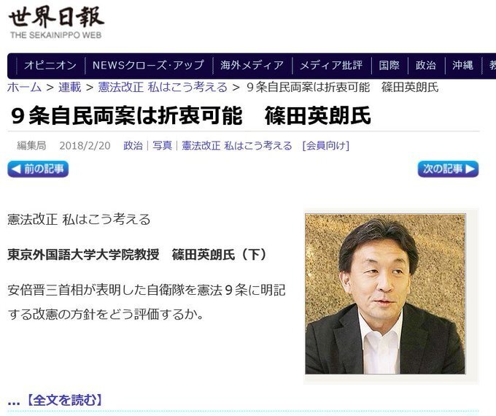Screen dimensions: 496x416
Task: Open the 沖縄 navigation item
Action: pyautogui.click(x=462, y=65)
